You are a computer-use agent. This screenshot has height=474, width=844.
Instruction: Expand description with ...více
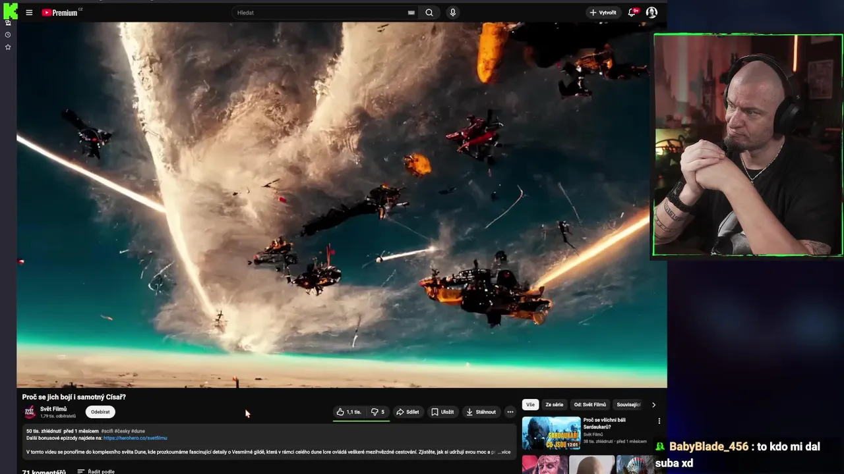(504, 452)
